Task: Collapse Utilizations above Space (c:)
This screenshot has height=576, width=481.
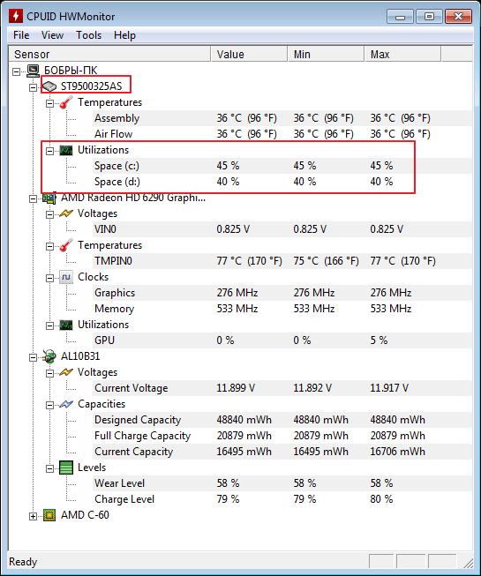Action: tap(49, 151)
